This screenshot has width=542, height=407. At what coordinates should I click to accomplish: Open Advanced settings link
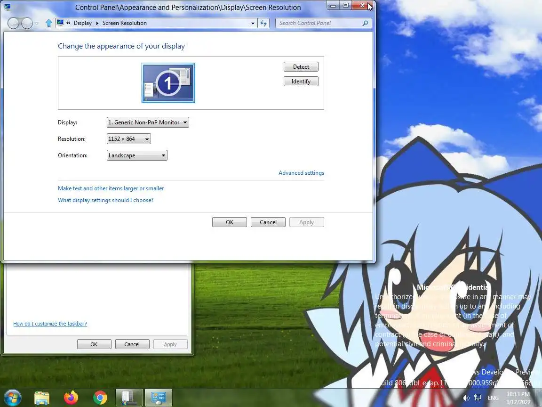tap(301, 173)
